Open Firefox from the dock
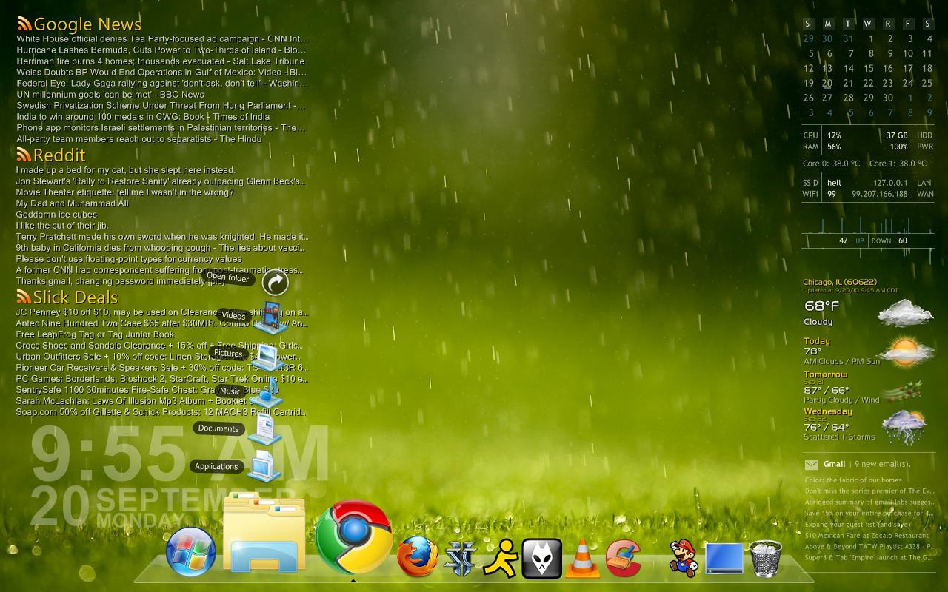 pyautogui.click(x=418, y=556)
